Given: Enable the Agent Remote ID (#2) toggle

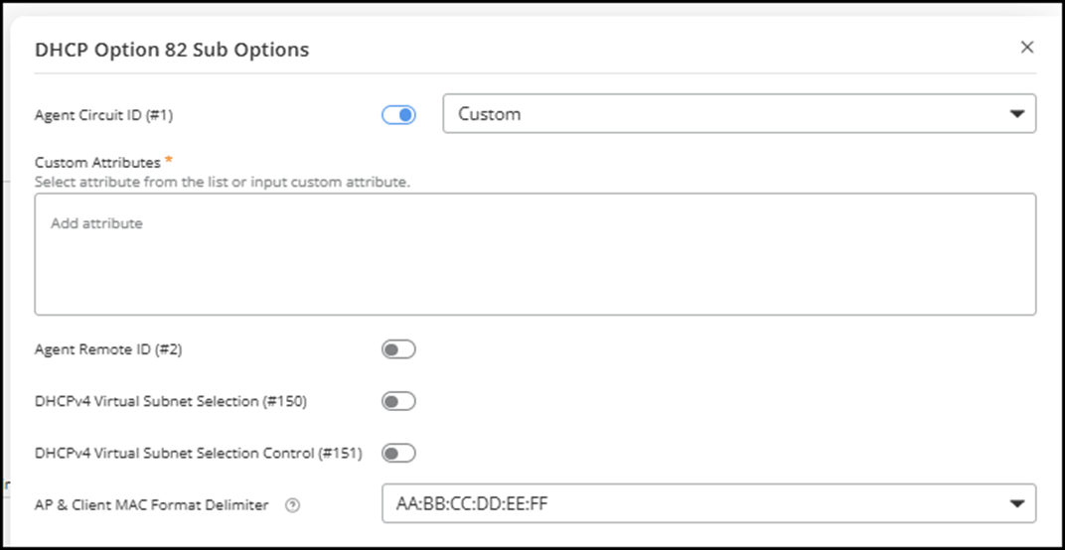Looking at the screenshot, I should pos(398,349).
